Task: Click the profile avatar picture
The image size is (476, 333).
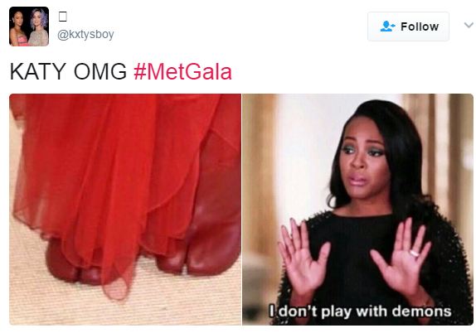Action: 29,27
